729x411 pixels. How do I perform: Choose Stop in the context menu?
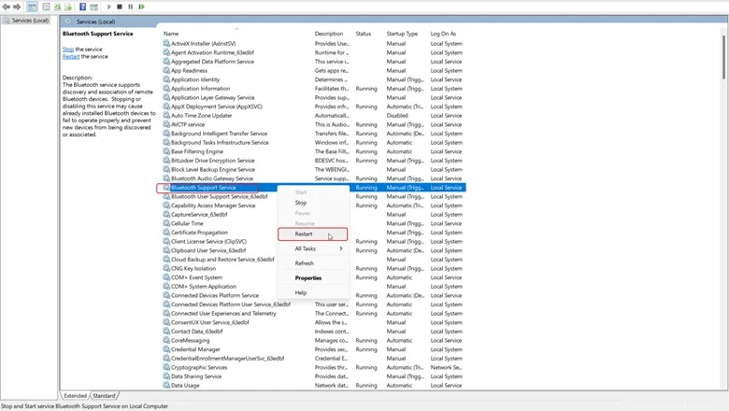(313, 203)
